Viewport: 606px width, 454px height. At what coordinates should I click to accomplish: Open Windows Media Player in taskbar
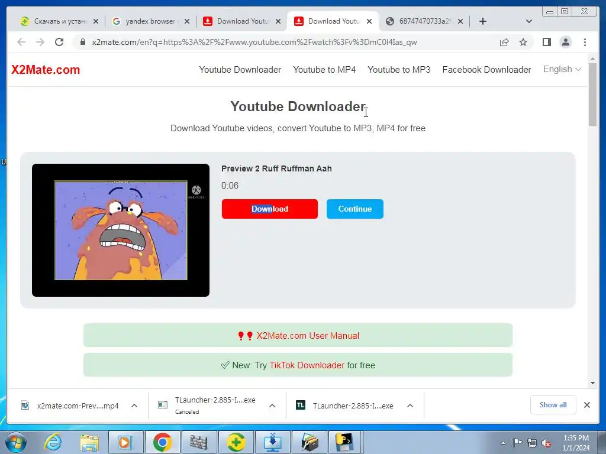125,442
